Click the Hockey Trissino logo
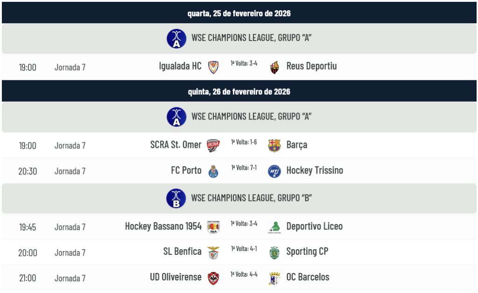478x293 pixels. point(274,171)
